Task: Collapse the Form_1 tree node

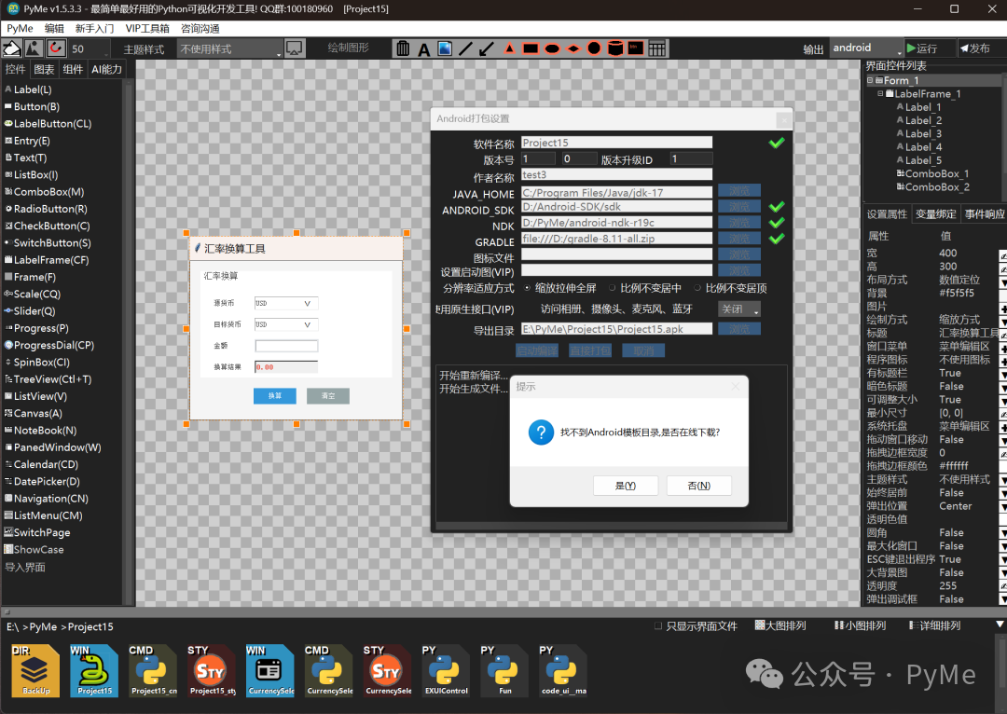Action: (x=869, y=81)
